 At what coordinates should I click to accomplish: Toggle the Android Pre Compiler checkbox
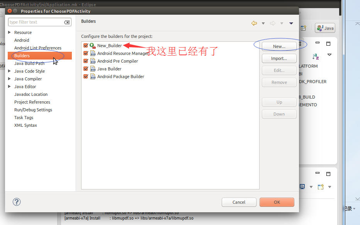pos(86,61)
